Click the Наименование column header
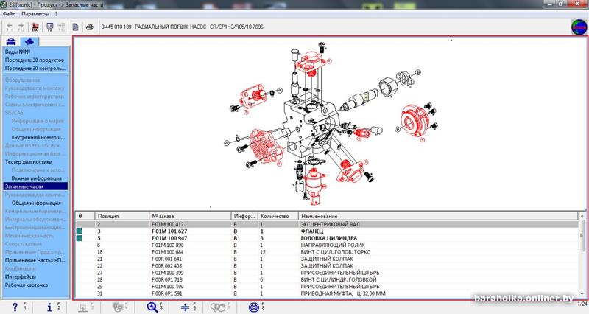Screen dimensions: 589x314 tap(438, 216)
